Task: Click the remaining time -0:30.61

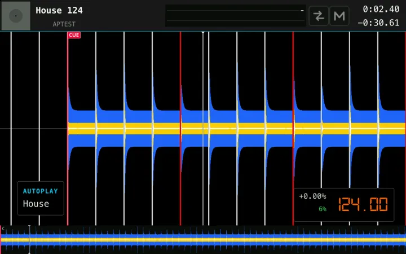Action: (x=378, y=23)
